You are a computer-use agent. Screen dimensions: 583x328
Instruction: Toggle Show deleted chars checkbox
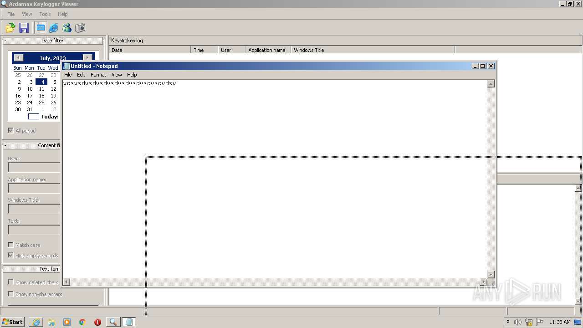[10, 282]
